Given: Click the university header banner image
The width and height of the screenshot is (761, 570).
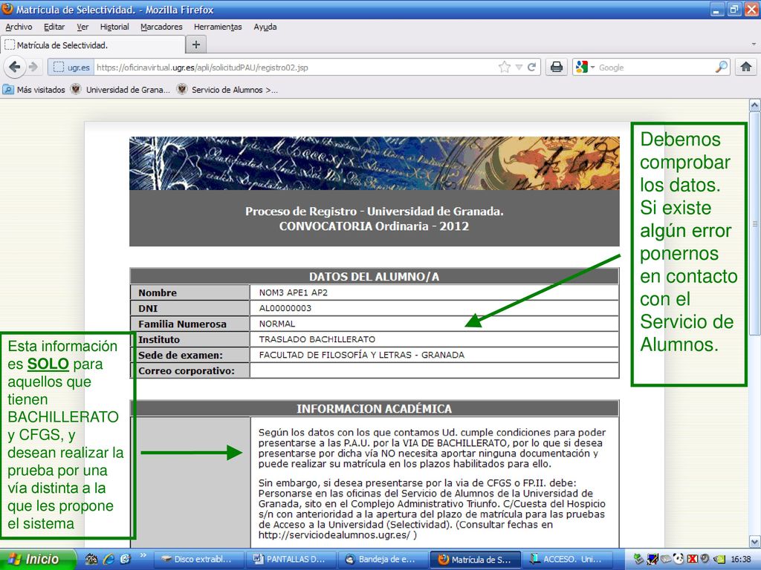Looking at the screenshot, I should coord(375,163).
